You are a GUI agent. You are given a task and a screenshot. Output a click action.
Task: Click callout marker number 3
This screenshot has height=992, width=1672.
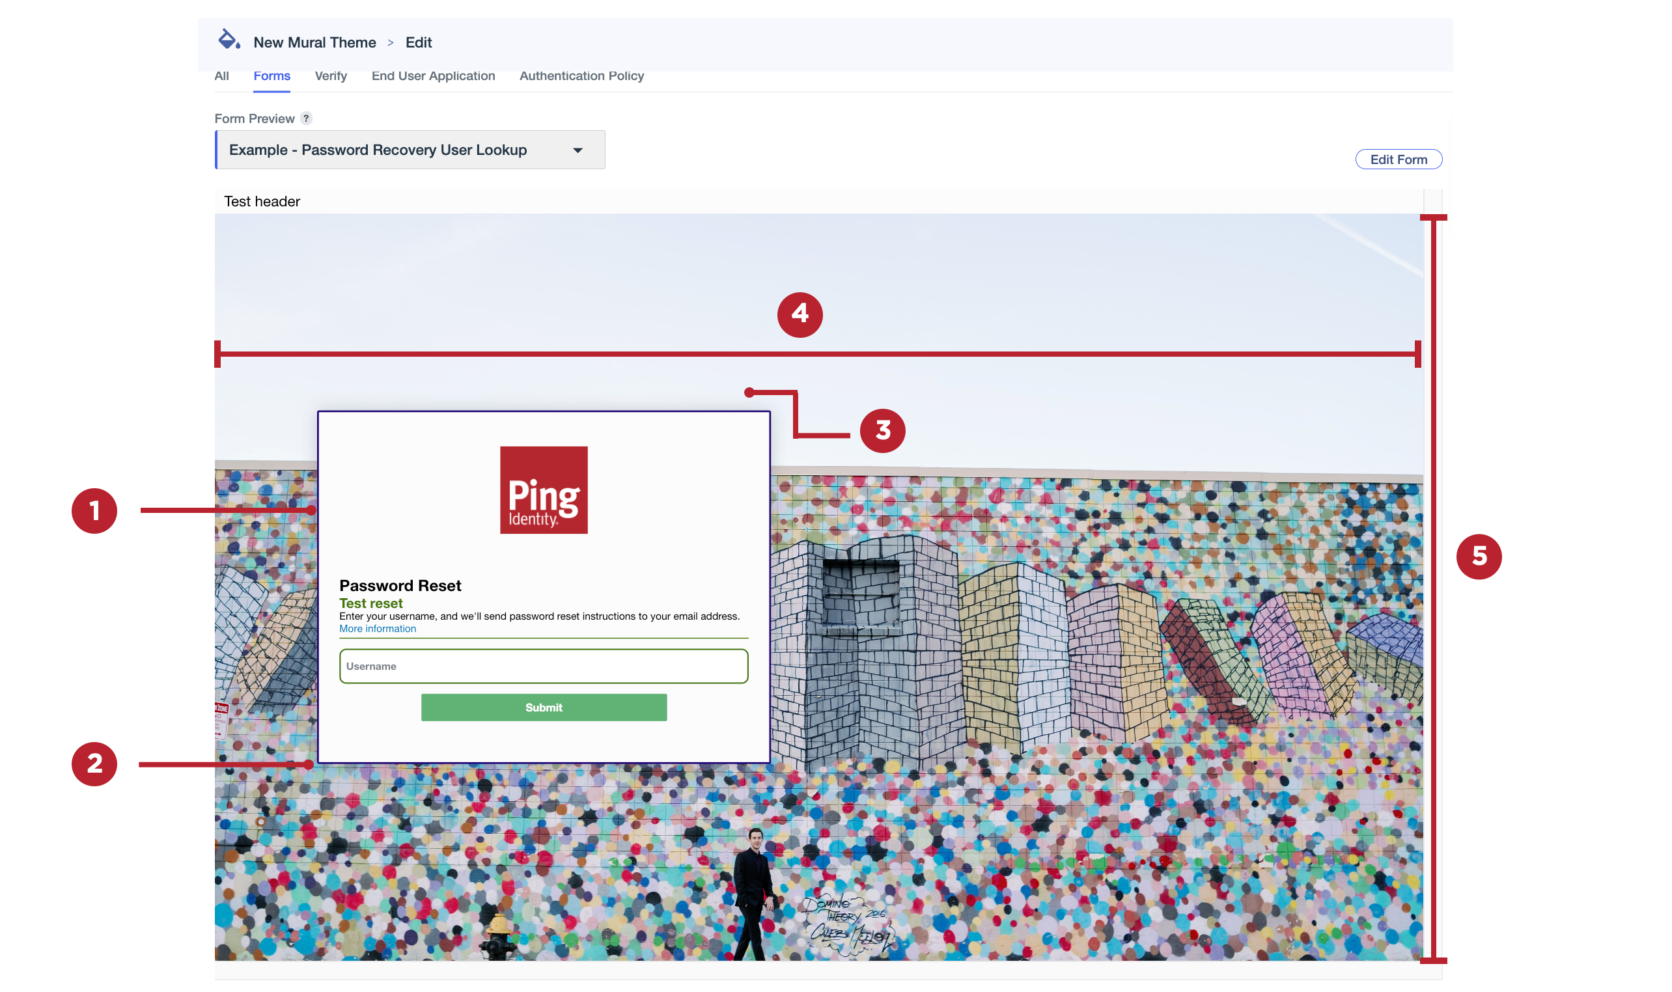pos(882,430)
